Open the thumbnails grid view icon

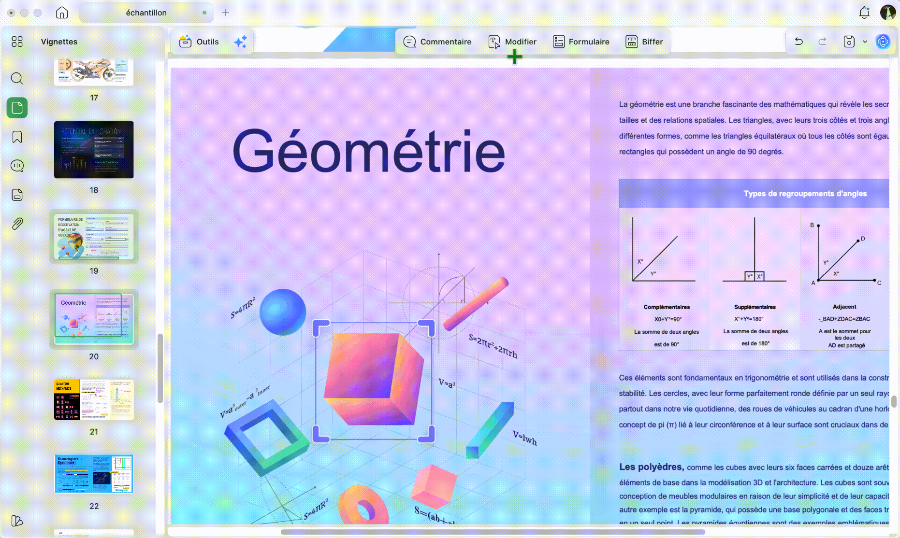(17, 42)
